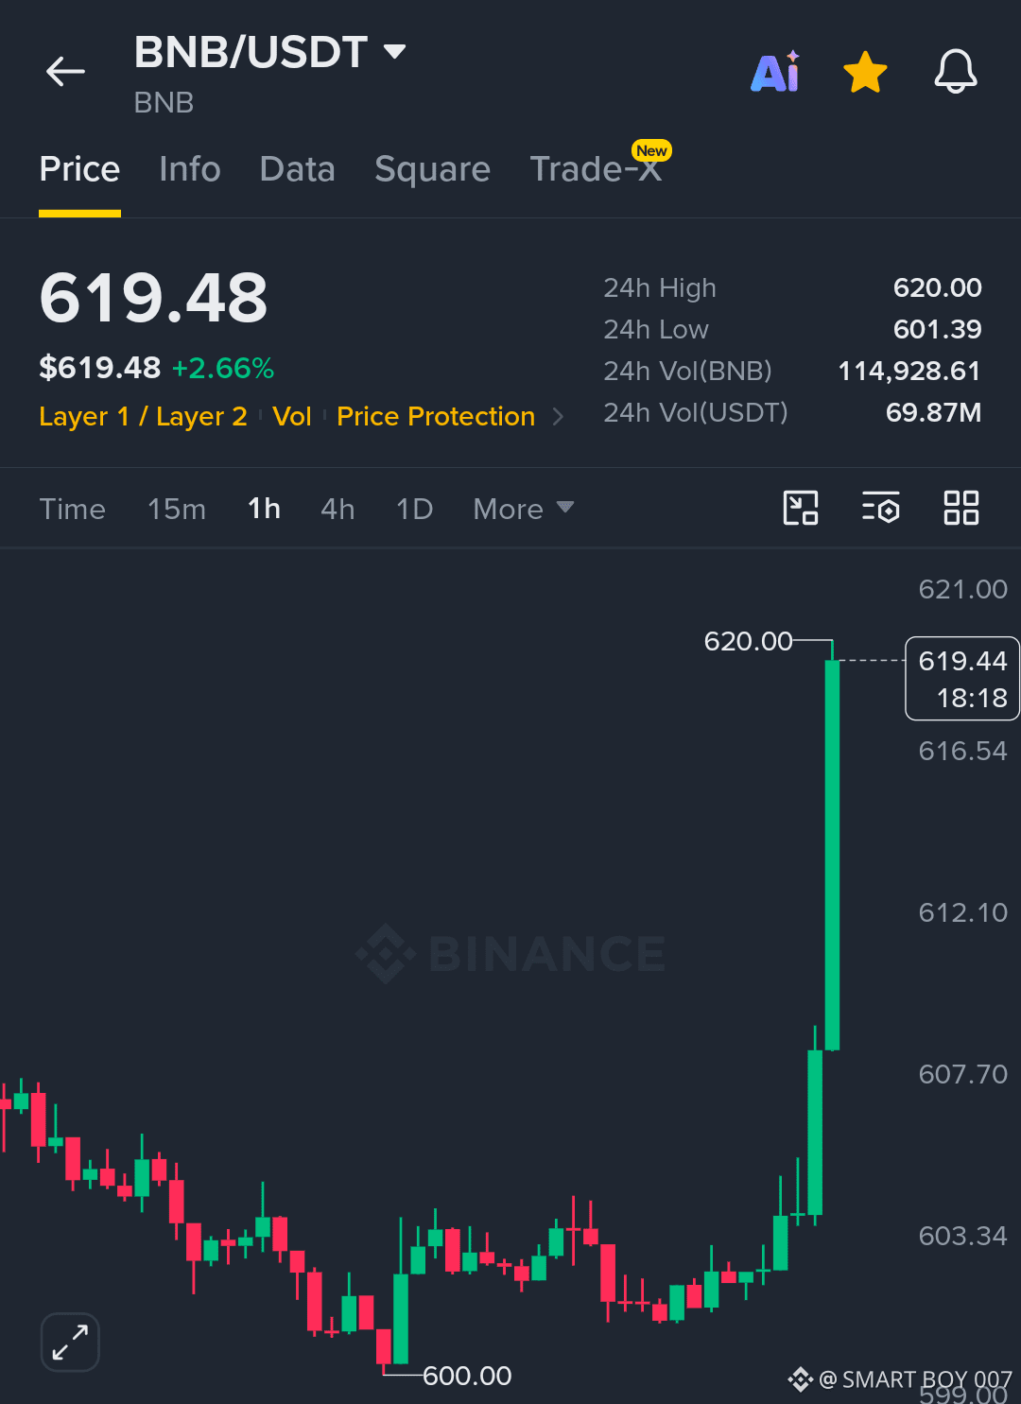Select the Time chart interval

[x=72, y=510]
